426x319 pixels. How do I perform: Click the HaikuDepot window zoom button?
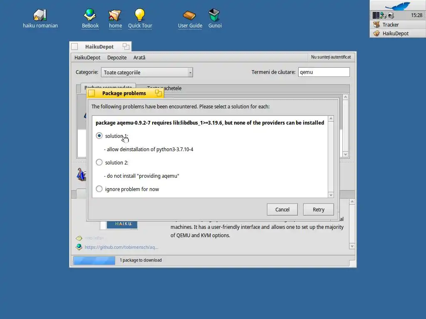[x=126, y=47]
